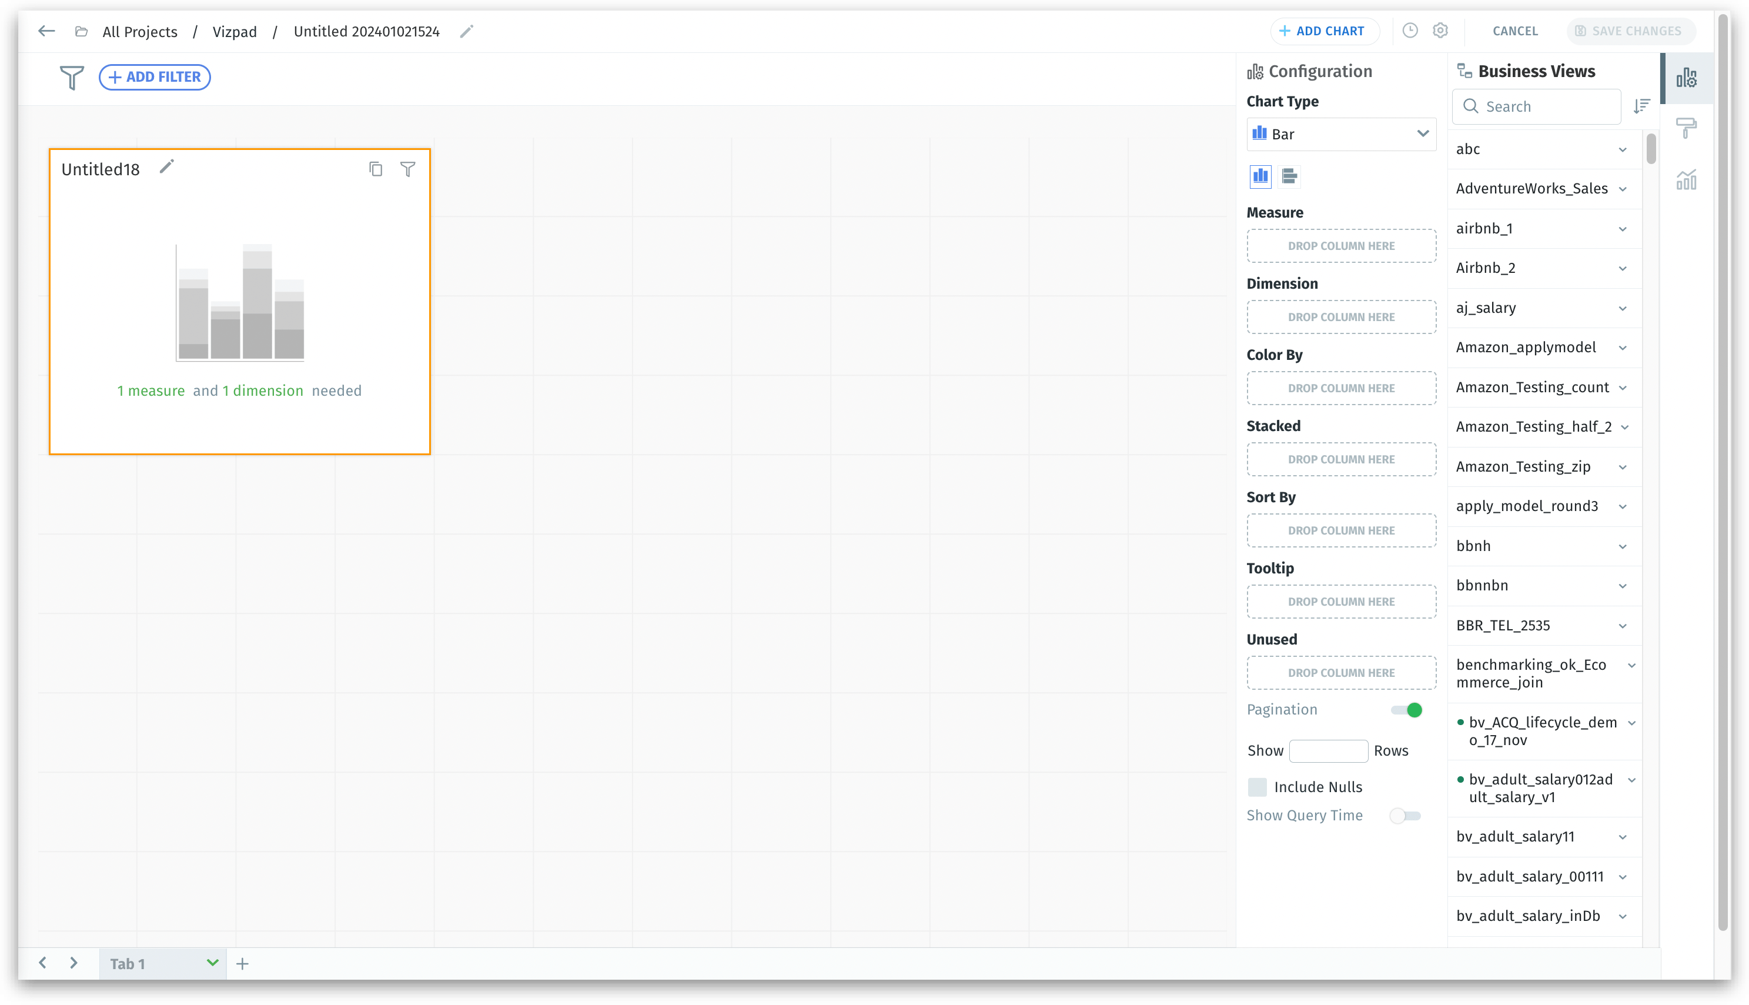Open the format paint roller panel
Screen dimensions: 1749x1005
1686,128
